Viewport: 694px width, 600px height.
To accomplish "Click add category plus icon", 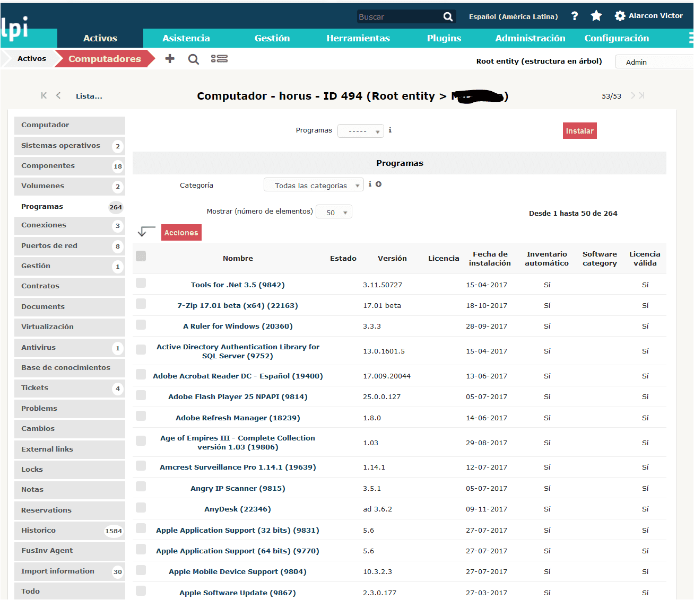I will tap(378, 184).
